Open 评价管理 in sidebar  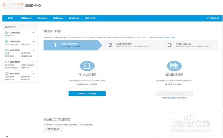click(25, 44)
